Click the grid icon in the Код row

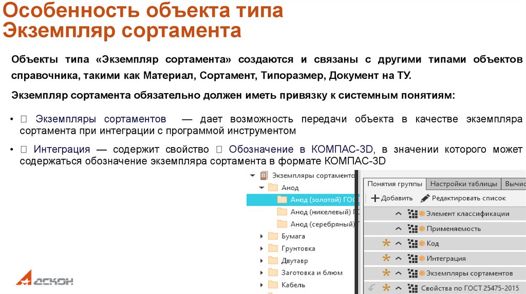point(412,243)
